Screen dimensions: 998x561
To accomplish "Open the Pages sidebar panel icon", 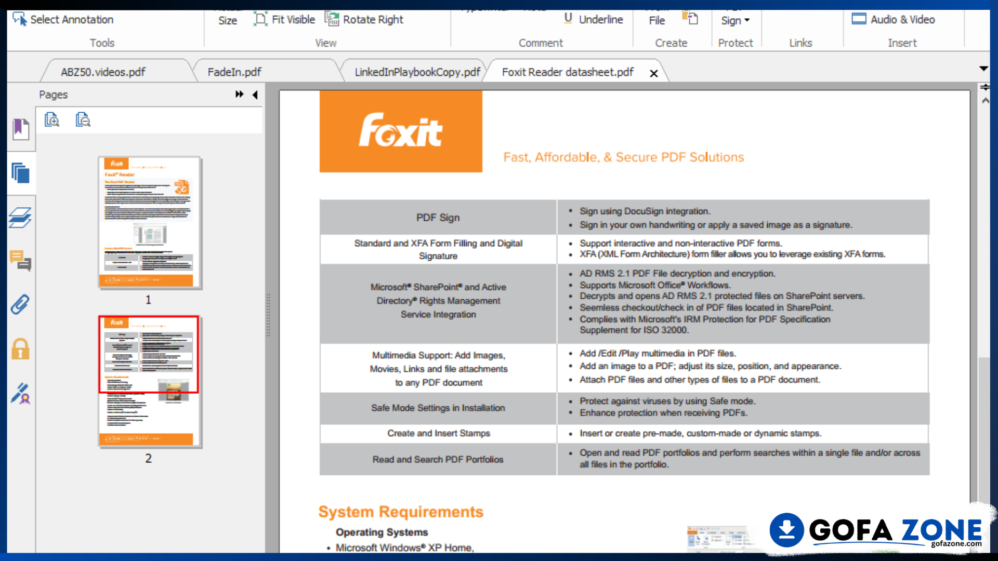I will click(21, 173).
